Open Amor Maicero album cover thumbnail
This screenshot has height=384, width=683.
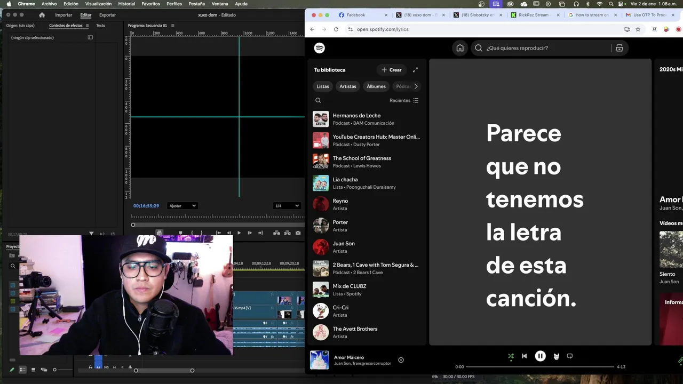click(x=320, y=360)
